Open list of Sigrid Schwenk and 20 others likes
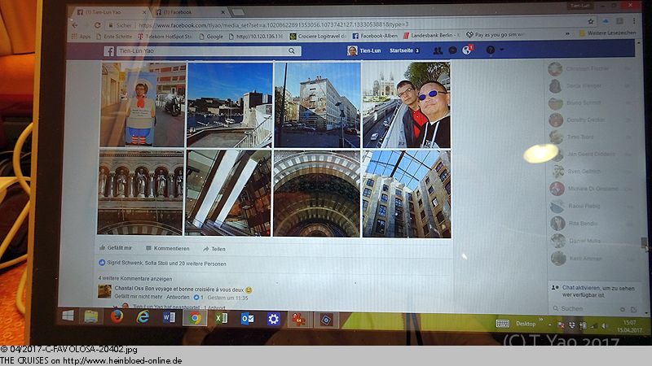652x366 pixels. pyautogui.click(x=166, y=264)
